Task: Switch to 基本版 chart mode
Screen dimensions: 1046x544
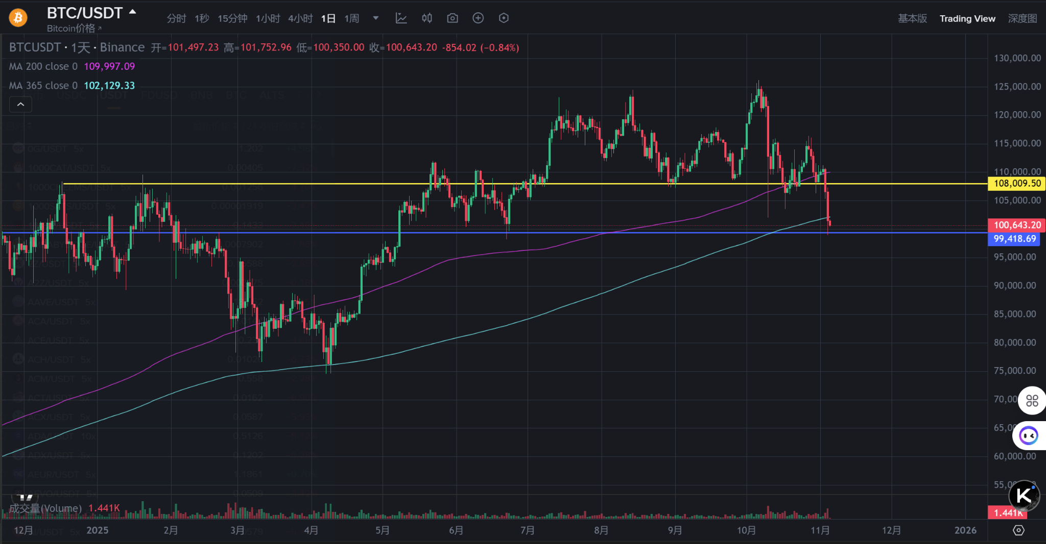Action: coord(912,18)
